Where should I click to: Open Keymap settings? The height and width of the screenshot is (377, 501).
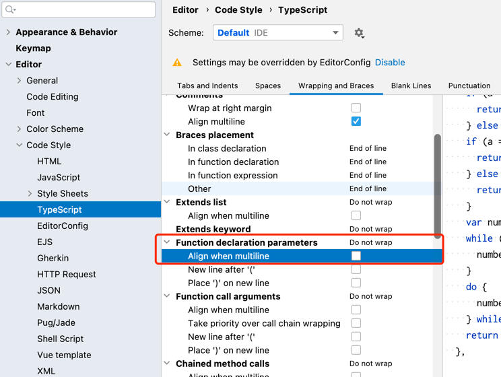(33, 48)
